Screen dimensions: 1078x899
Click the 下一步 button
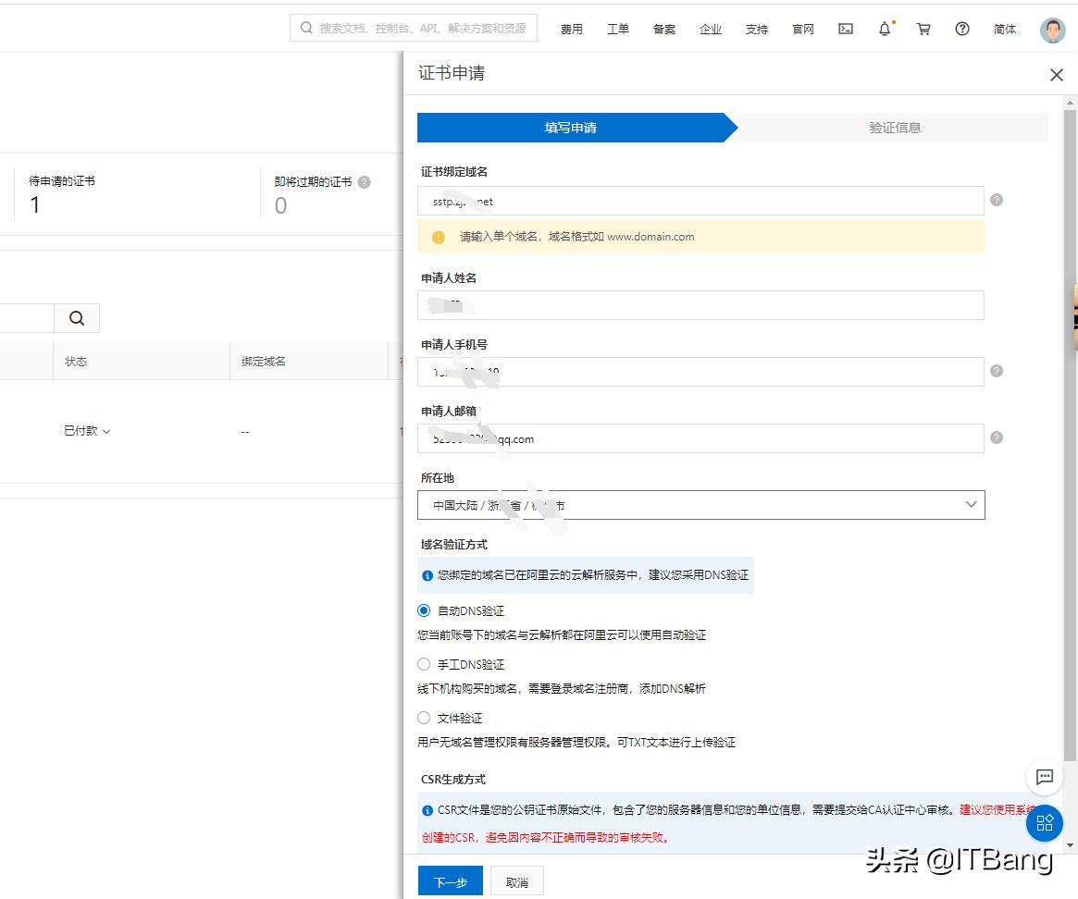(x=450, y=881)
